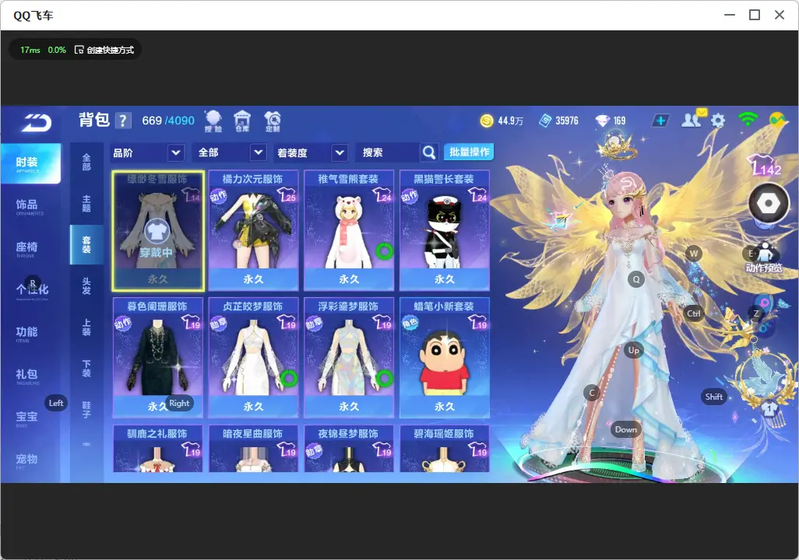This screenshot has height=560, width=799.
Task: Select the 碧海瑶姬服饰 outfit card
Action: pos(445,449)
